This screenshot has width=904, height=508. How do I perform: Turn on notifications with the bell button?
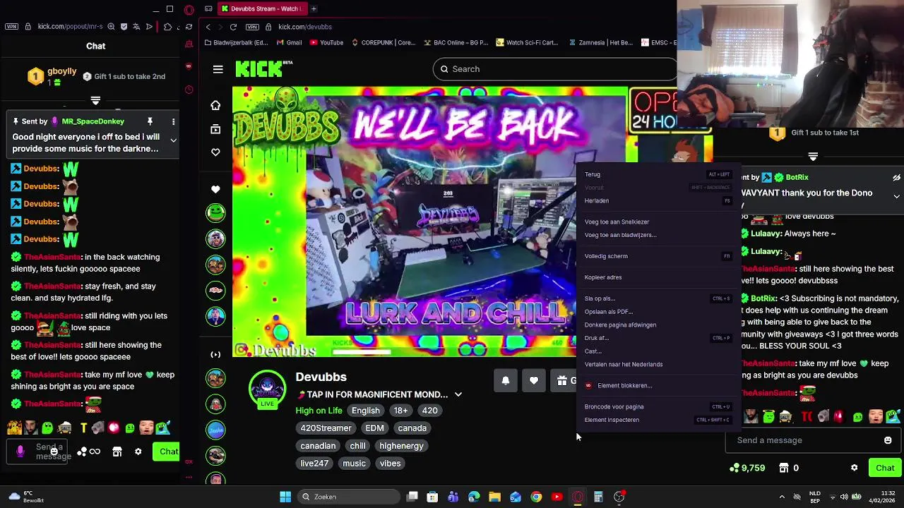click(x=506, y=380)
